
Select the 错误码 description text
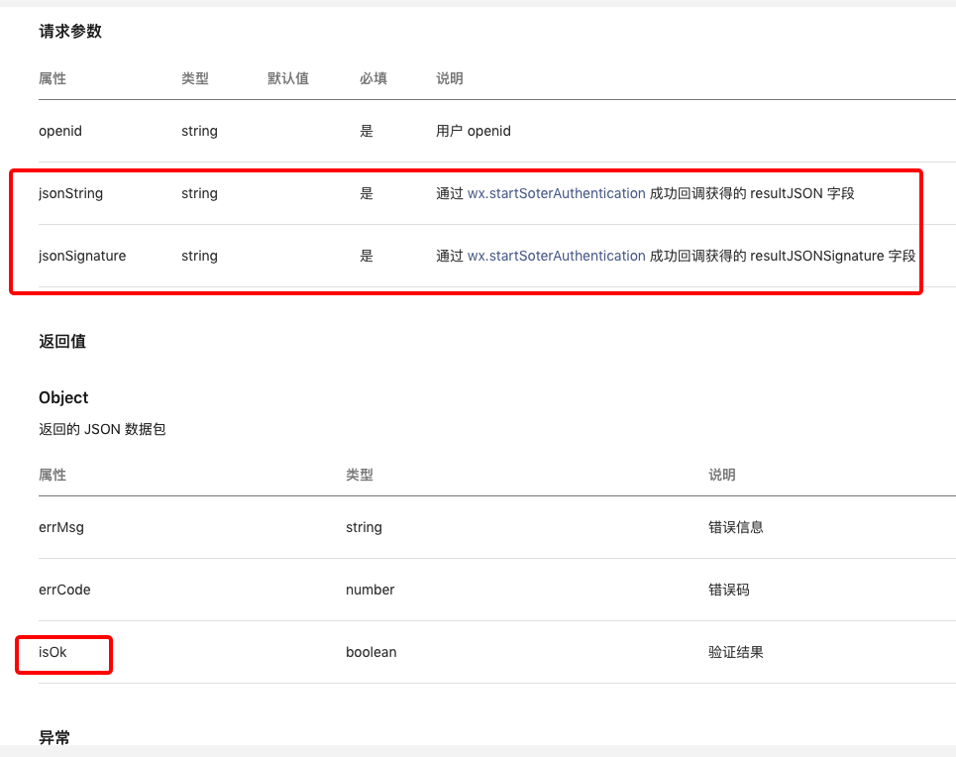pos(728,590)
